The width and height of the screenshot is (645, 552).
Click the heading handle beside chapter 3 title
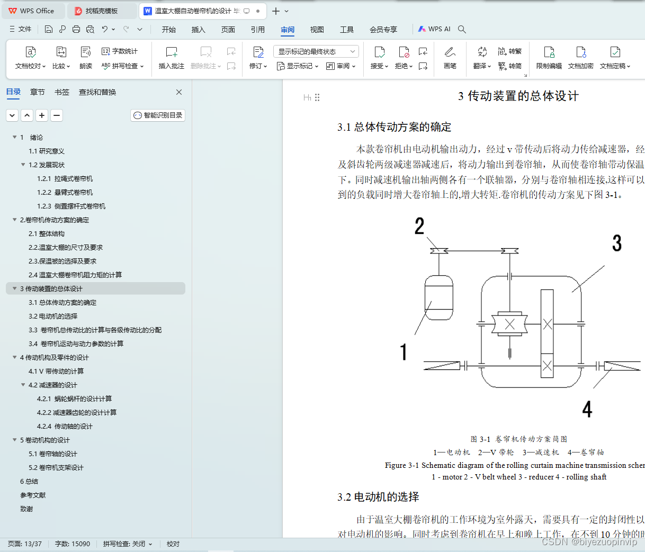click(x=317, y=97)
